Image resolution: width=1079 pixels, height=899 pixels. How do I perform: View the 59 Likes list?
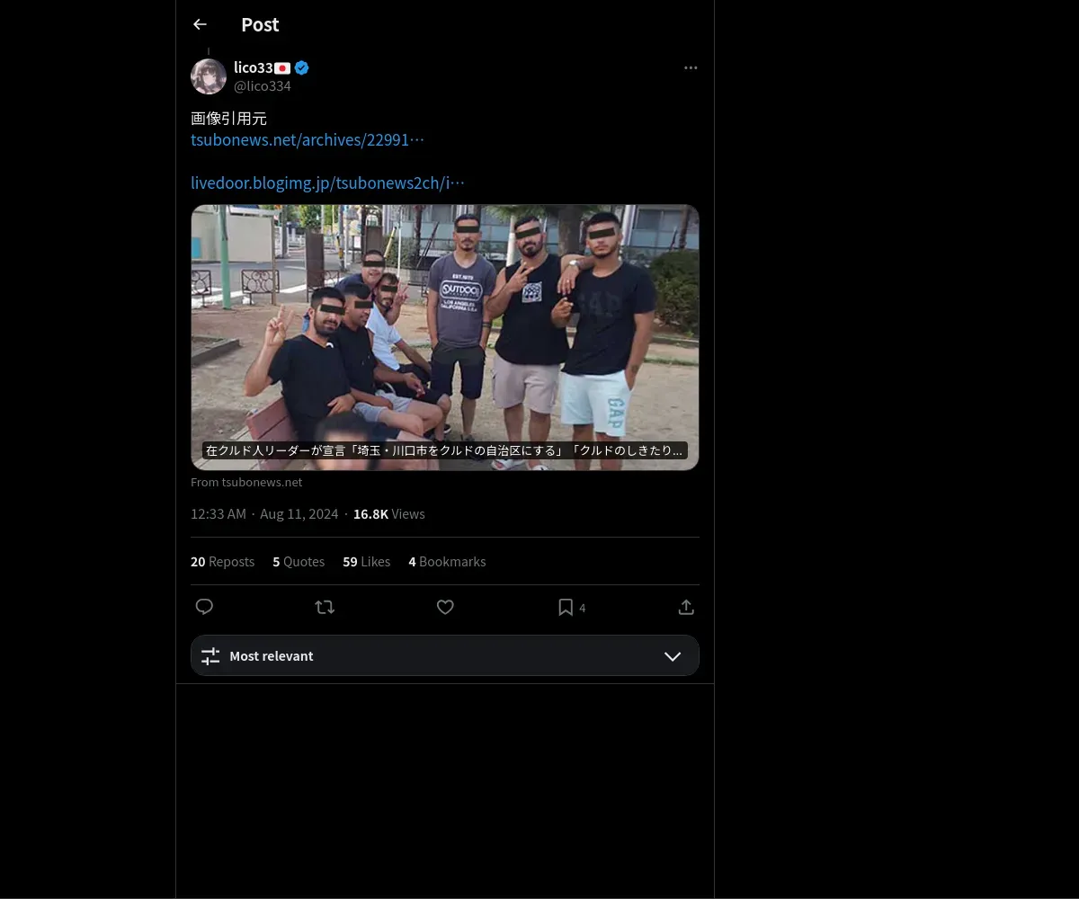coord(366,561)
